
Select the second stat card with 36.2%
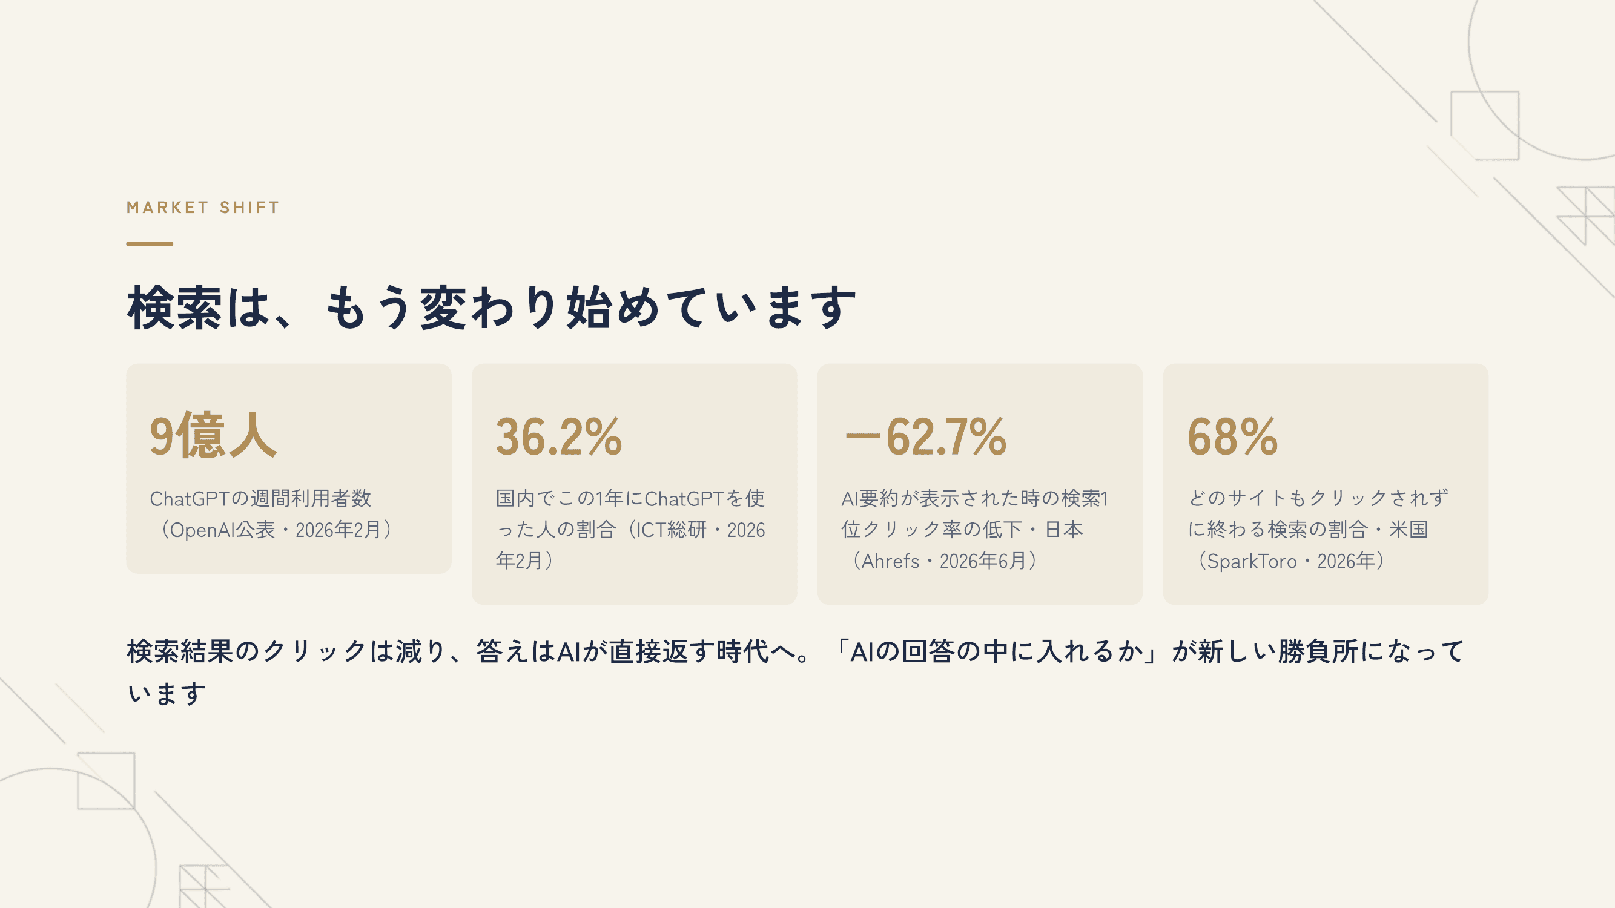coord(634,484)
